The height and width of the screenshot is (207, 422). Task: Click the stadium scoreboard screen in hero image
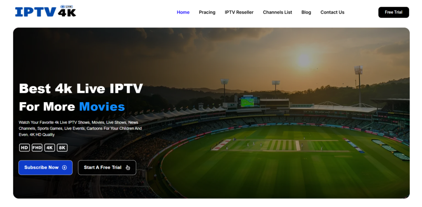click(249, 101)
